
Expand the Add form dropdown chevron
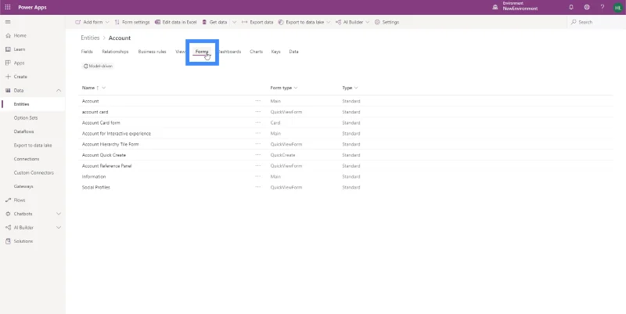pos(107,23)
